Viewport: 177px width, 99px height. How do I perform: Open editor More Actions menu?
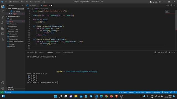click(175, 5)
